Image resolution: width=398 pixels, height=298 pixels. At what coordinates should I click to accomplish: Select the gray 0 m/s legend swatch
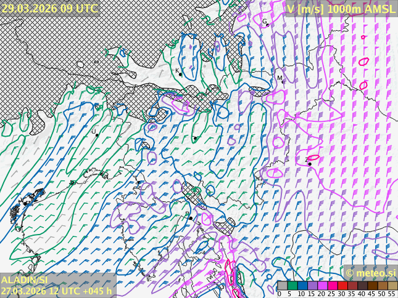tap(282, 285)
